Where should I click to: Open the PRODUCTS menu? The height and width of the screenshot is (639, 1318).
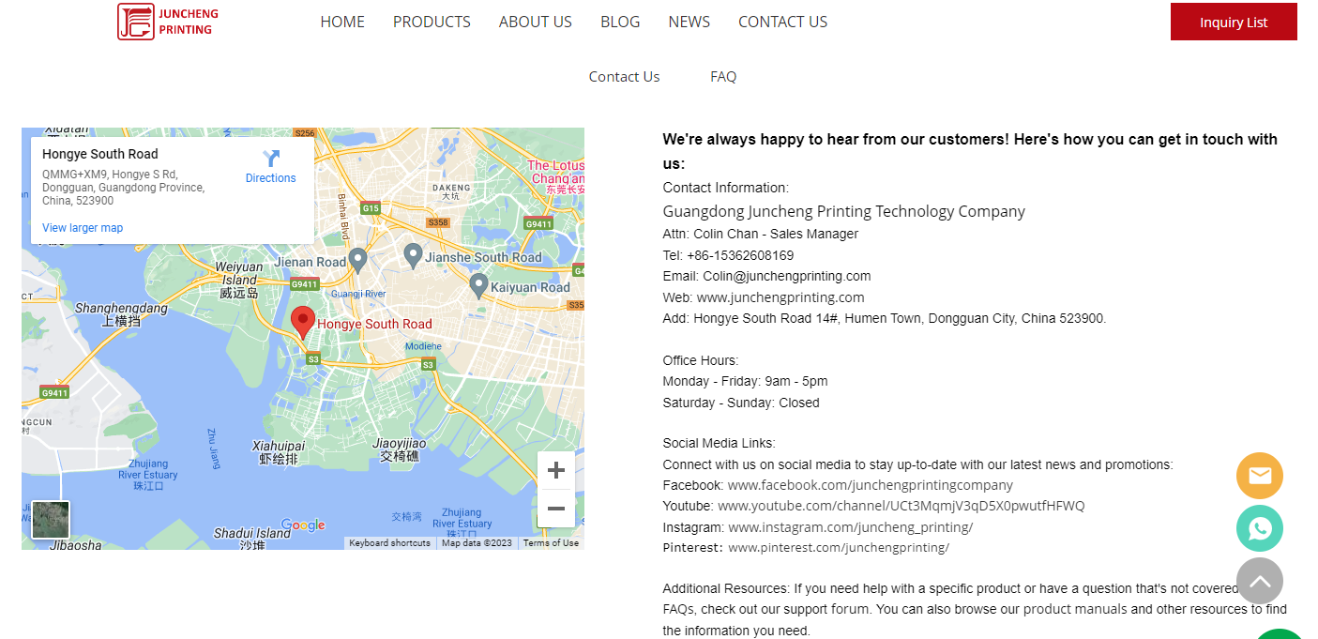(432, 22)
